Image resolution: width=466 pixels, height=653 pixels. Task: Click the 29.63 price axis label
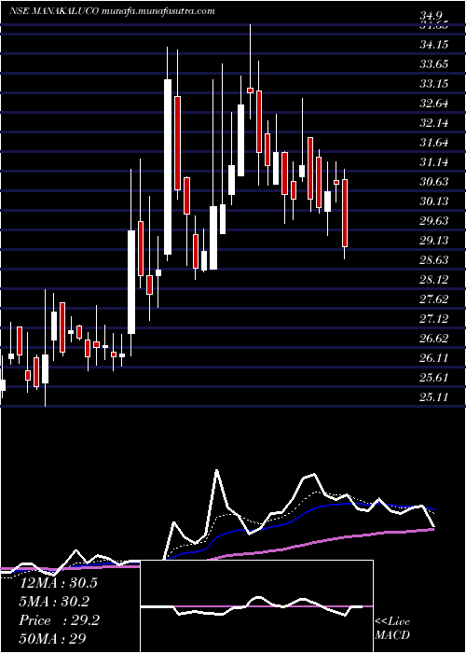pyautogui.click(x=434, y=221)
